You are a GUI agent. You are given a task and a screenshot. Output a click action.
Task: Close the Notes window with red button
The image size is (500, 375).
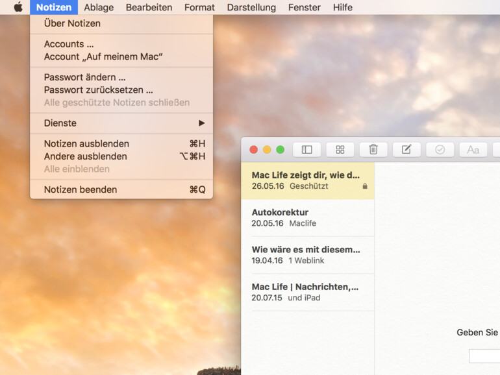253,150
